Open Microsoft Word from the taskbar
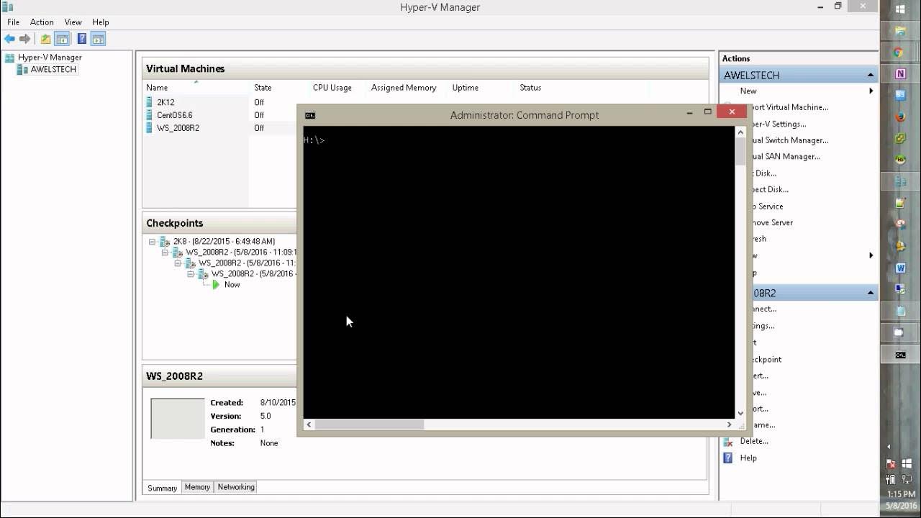Image resolution: width=921 pixels, height=518 pixels. [900, 268]
